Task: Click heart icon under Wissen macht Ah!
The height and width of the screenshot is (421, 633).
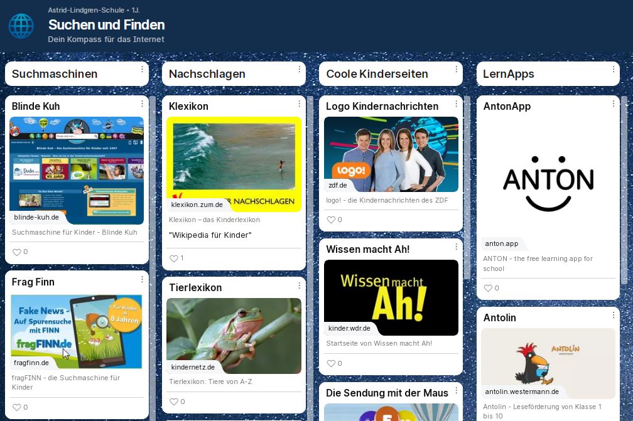Action: [x=331, y=363]
